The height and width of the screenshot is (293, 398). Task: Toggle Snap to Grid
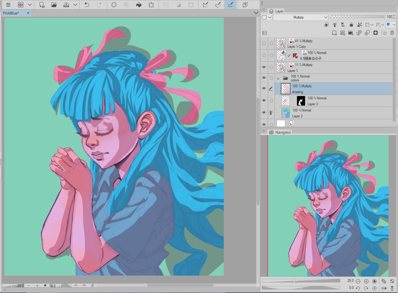click(x=230, y=5)
